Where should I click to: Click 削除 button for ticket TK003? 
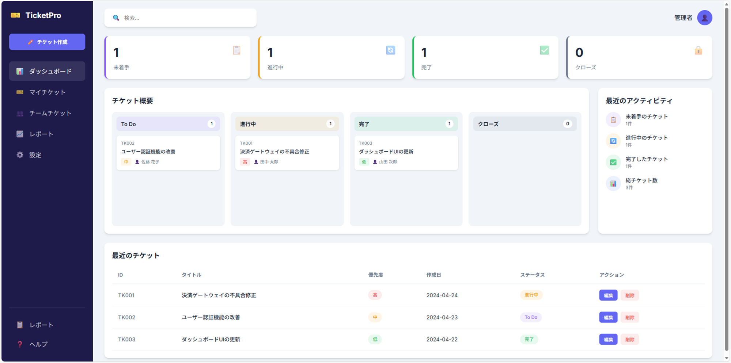(x=629, y=339)
